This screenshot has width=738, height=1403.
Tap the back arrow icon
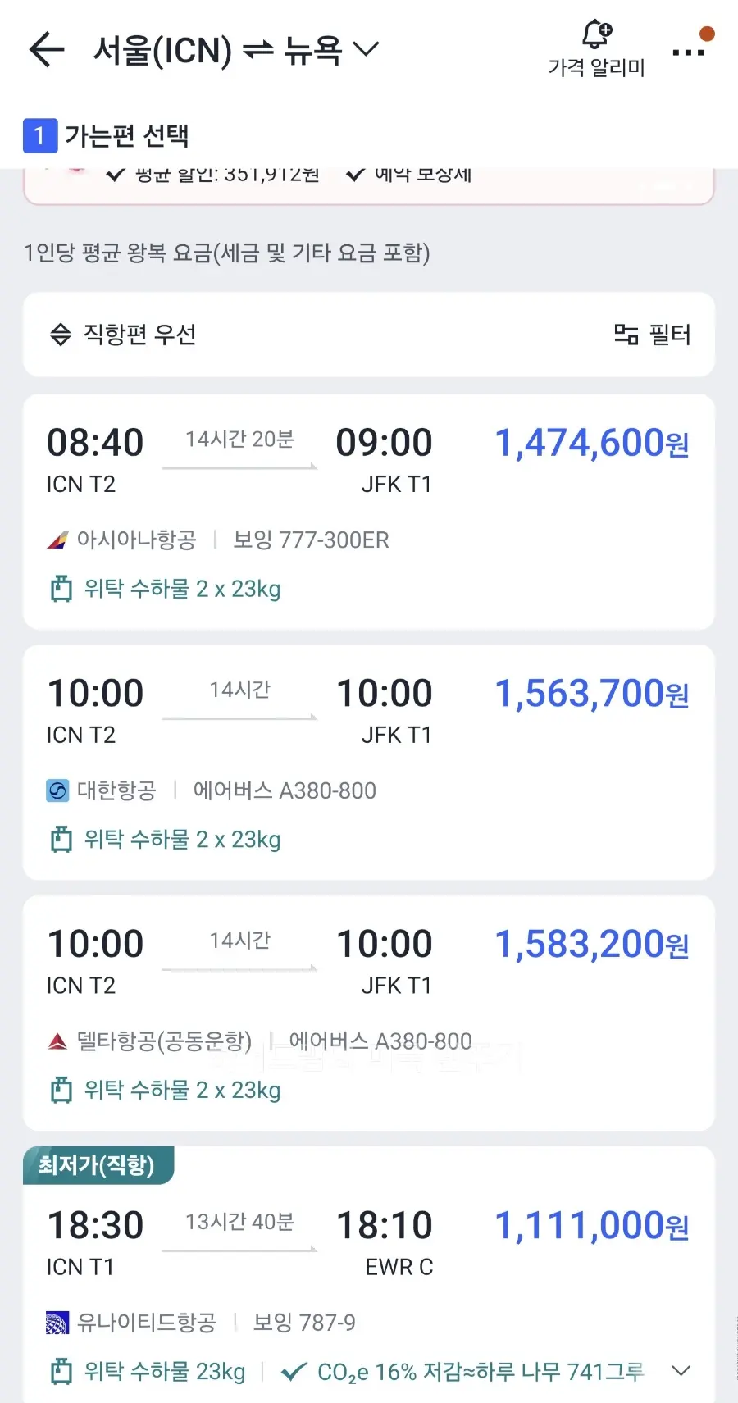click(47, 50)
